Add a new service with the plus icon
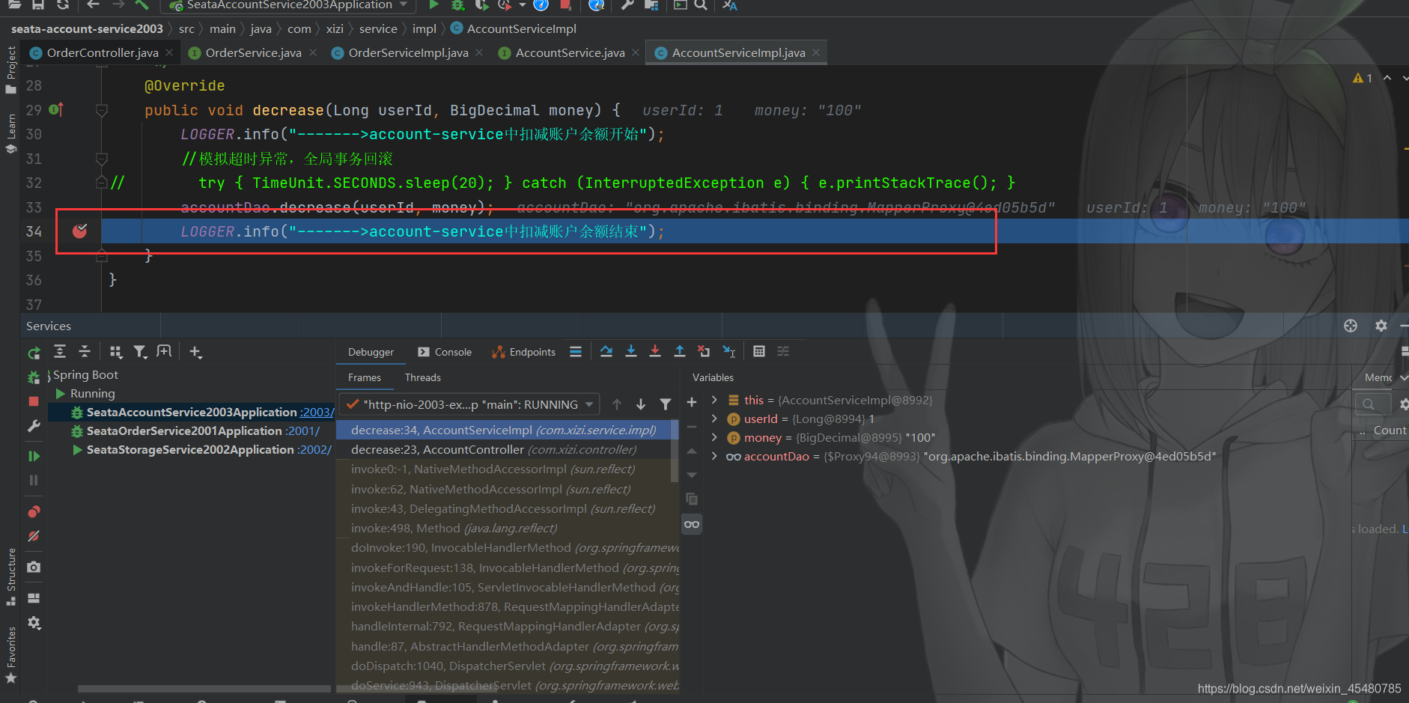This screenshot has width=1409, height=703. point(195,352)
